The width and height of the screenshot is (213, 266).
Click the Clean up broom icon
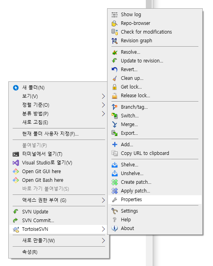115,78
